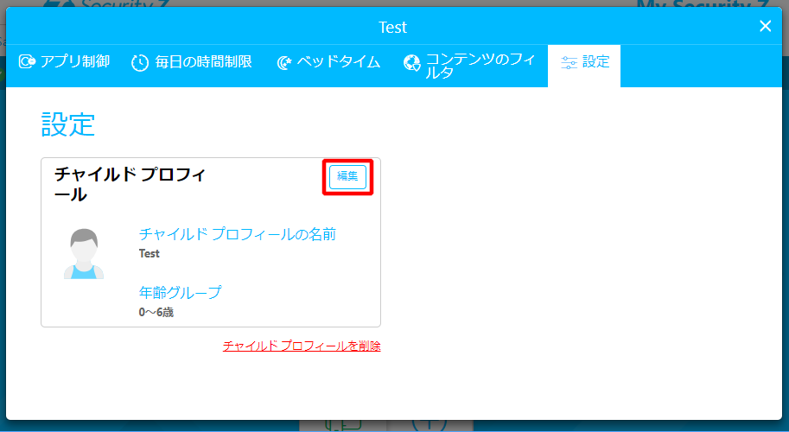This screenshot has width=789, height=432.
Task: Click the sliders icon beside 設定
Action: (x=569, y=63)
